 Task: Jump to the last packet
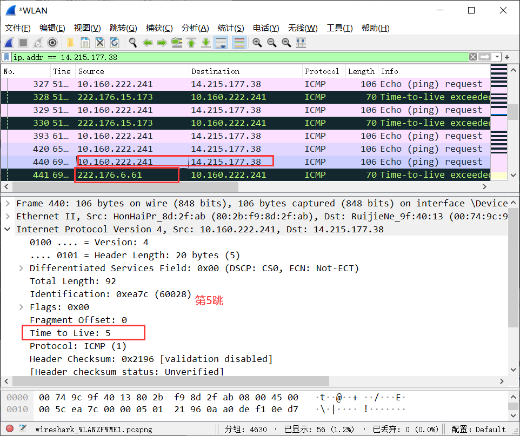coord(206,43)
